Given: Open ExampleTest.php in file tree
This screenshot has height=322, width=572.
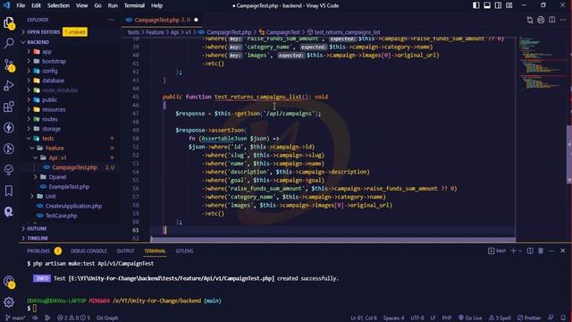Looking at the screenshot, I should click(69, 187).
